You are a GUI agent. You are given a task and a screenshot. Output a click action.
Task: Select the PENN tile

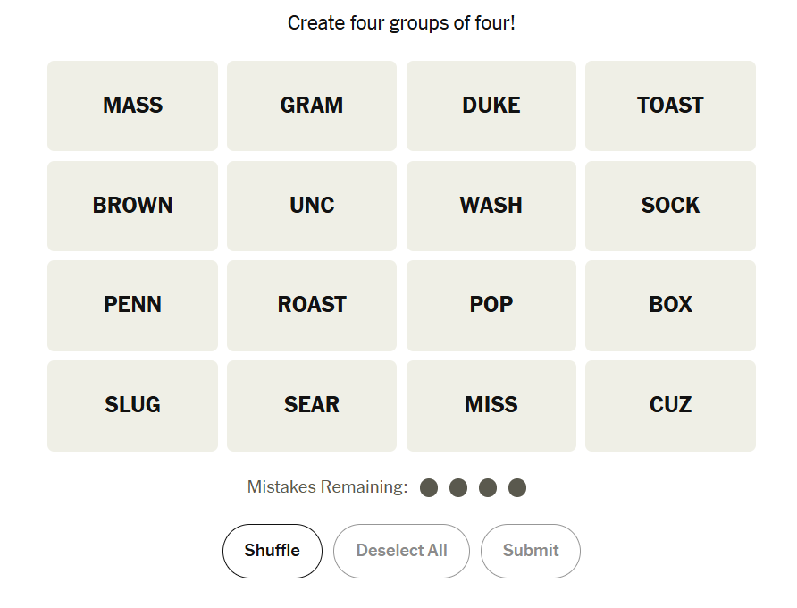(x=132, y=305)
